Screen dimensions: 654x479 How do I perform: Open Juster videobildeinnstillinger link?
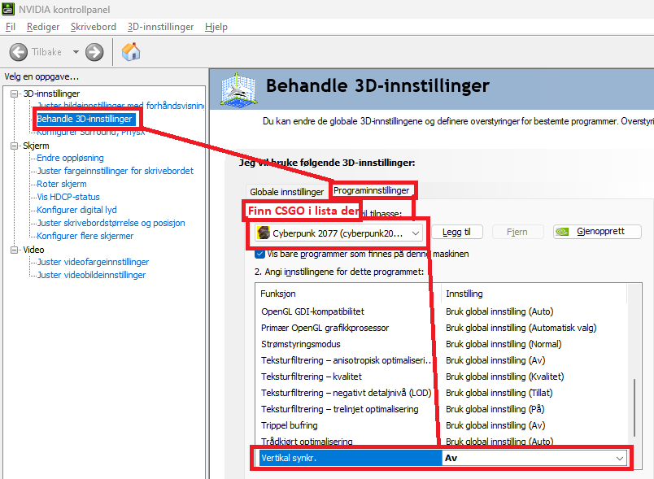[91, 275]
